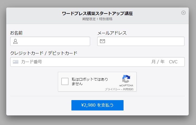Open the 利用規約 terms link
The width and height of the screenshot is (196, 125).
tap(128, 89)
